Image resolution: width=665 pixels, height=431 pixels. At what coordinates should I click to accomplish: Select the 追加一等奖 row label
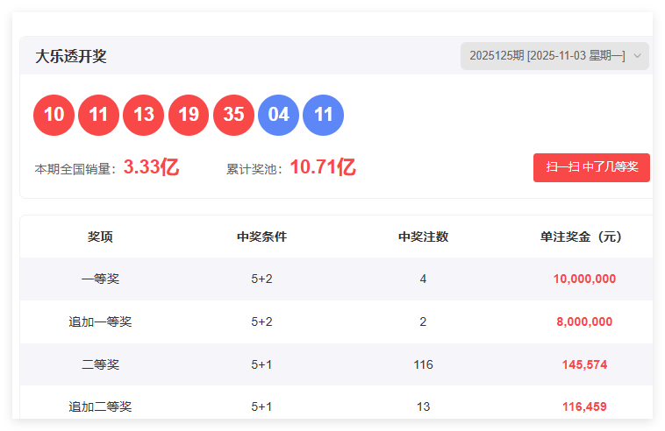click(101, 321)
